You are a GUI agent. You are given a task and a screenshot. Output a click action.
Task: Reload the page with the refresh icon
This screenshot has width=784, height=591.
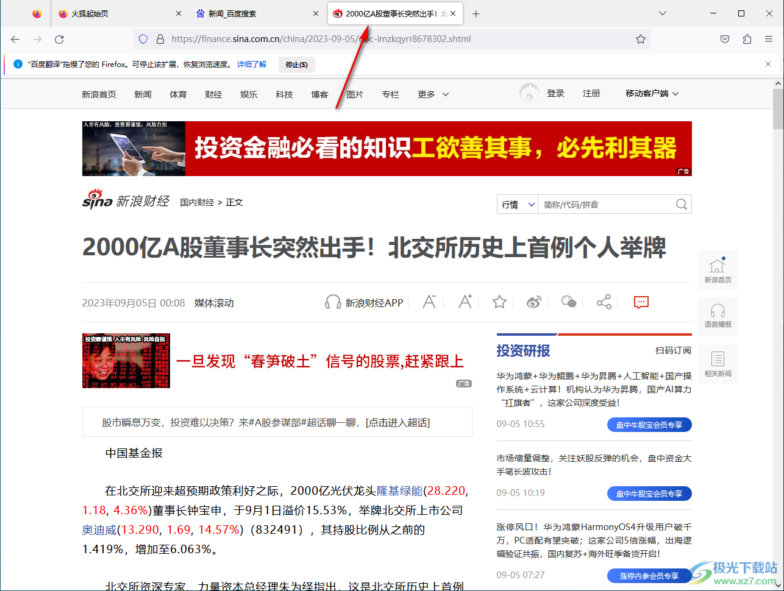(x=59, y=39)
